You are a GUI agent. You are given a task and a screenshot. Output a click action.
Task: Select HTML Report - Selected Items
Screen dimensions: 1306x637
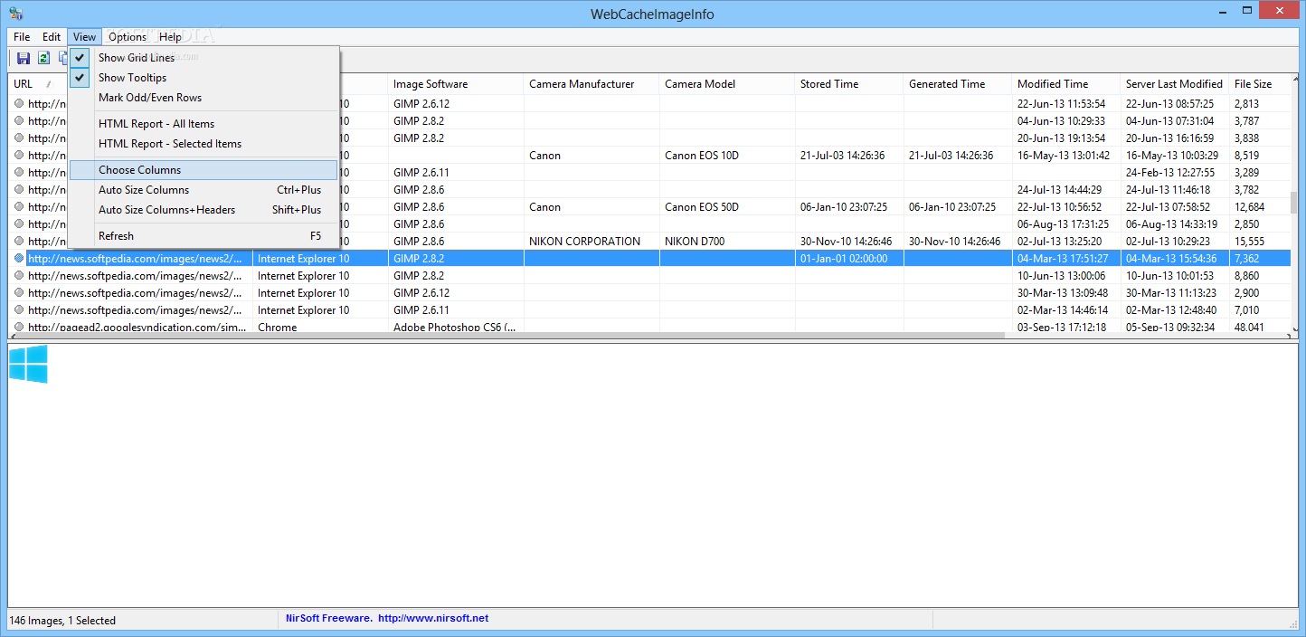(203, 144)
